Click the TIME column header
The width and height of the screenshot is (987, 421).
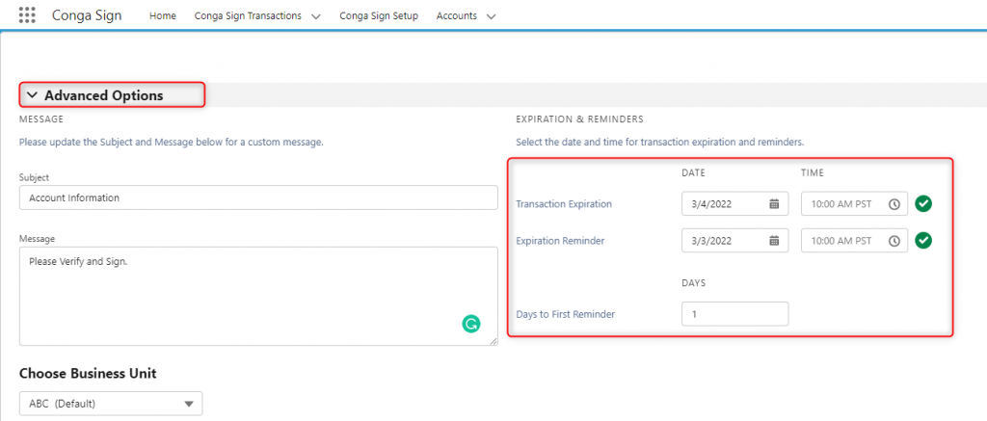click(813, 172)
